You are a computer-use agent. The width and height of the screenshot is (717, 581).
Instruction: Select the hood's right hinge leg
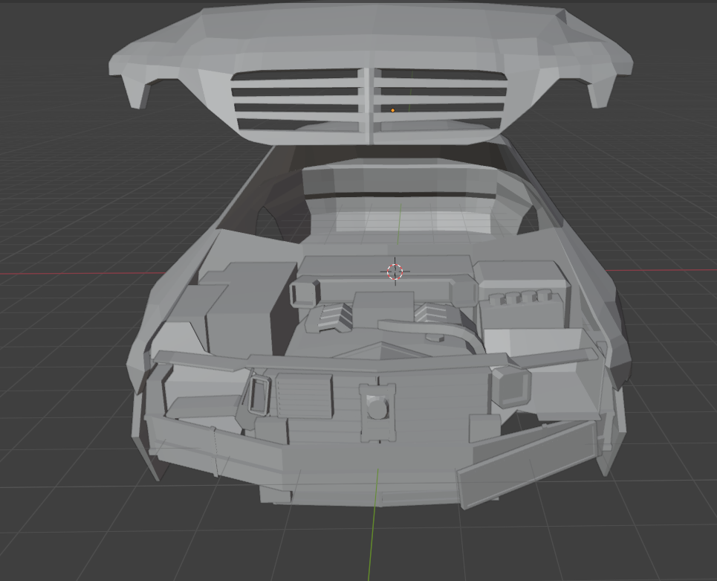point(600,93)
